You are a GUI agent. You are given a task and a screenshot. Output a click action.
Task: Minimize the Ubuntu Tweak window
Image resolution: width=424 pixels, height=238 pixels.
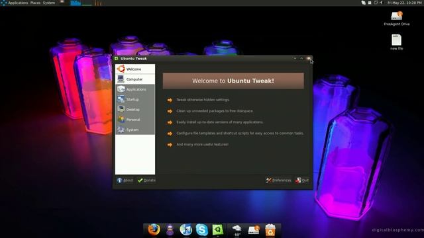(x=295, y=58)
